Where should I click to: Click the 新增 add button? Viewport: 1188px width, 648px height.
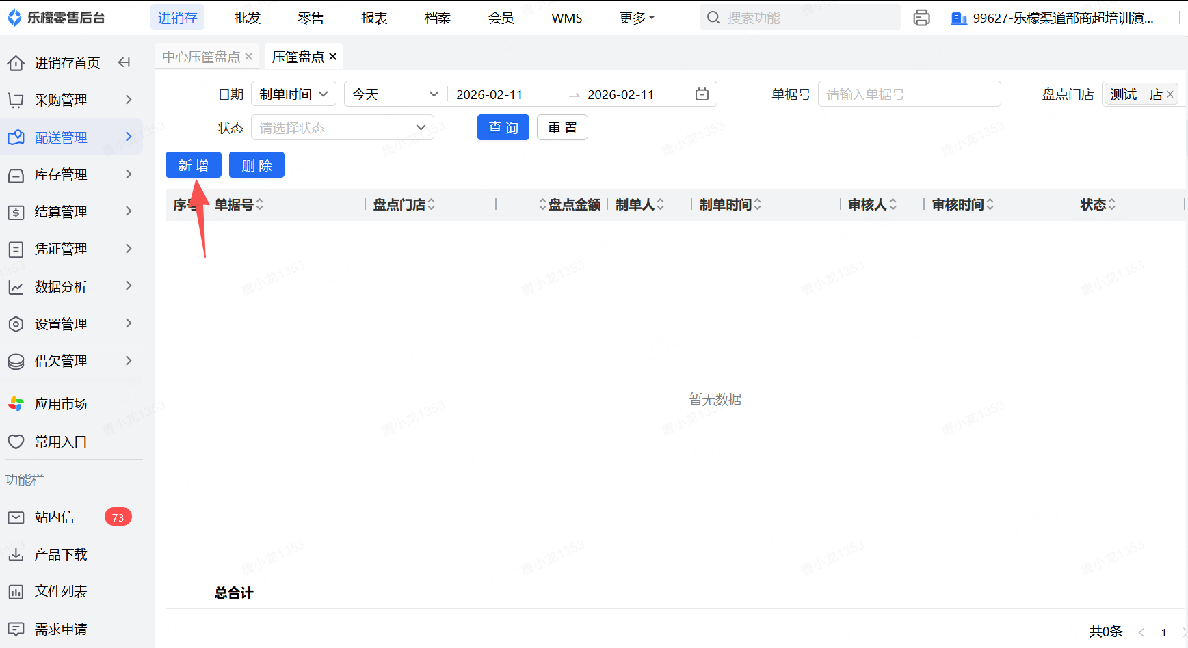[x=194, y=165]
